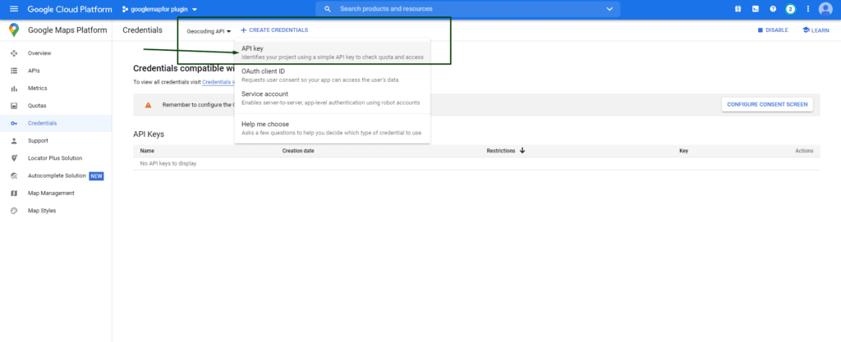Click the user account avatar
Screen dimensions: 841x342
point(825,9)
